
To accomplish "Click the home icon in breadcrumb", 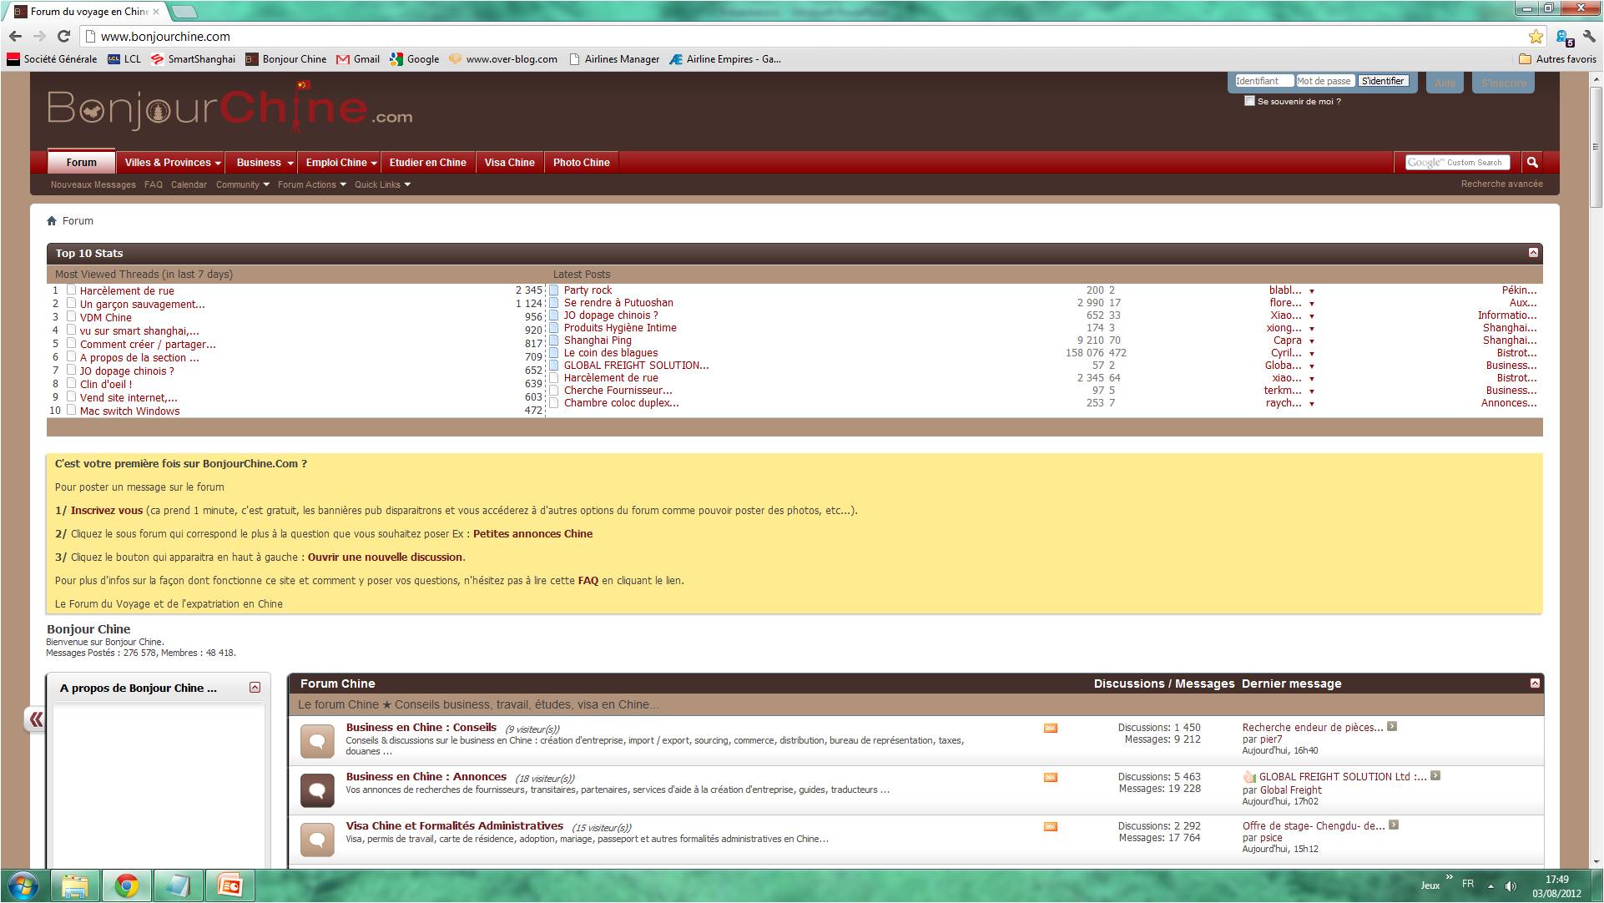I will point(52,221).
